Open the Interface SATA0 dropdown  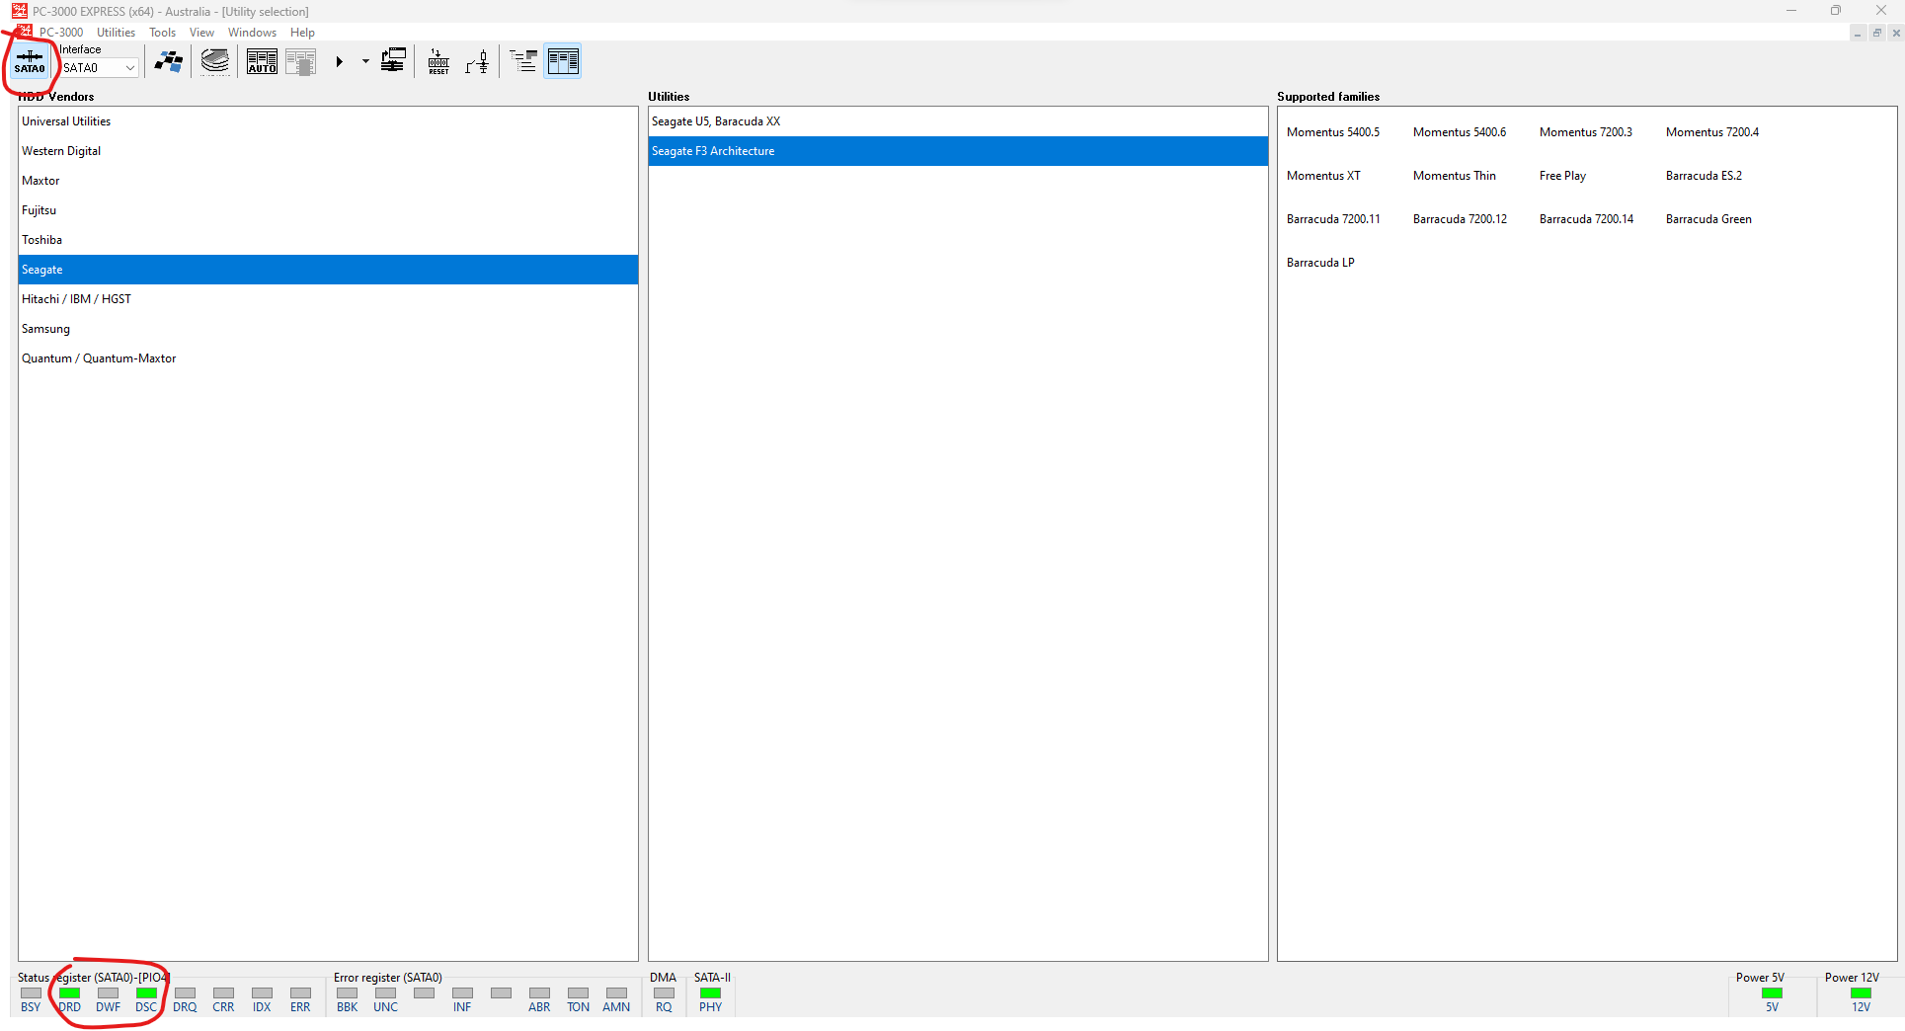tap(129, 68)
